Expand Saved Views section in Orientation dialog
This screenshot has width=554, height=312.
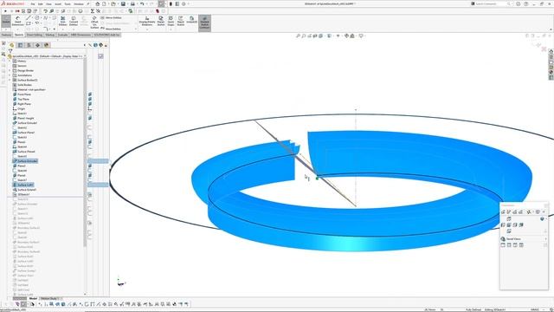click(546, 239)
